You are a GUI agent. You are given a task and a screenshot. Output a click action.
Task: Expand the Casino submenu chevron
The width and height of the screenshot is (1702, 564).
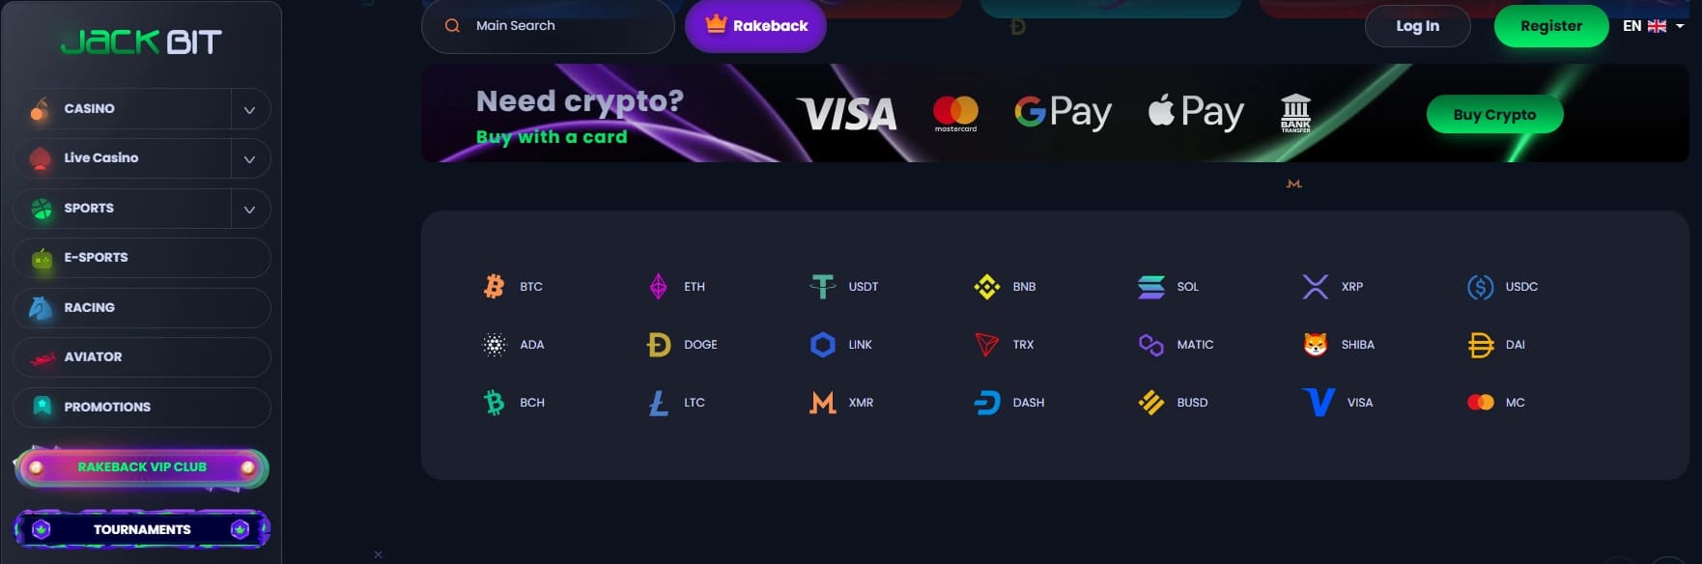pos(249,109)
